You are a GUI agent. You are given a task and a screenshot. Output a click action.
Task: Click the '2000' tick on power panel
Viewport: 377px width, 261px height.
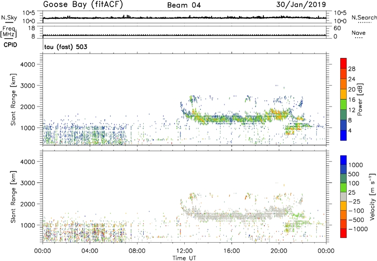(28, 106)
